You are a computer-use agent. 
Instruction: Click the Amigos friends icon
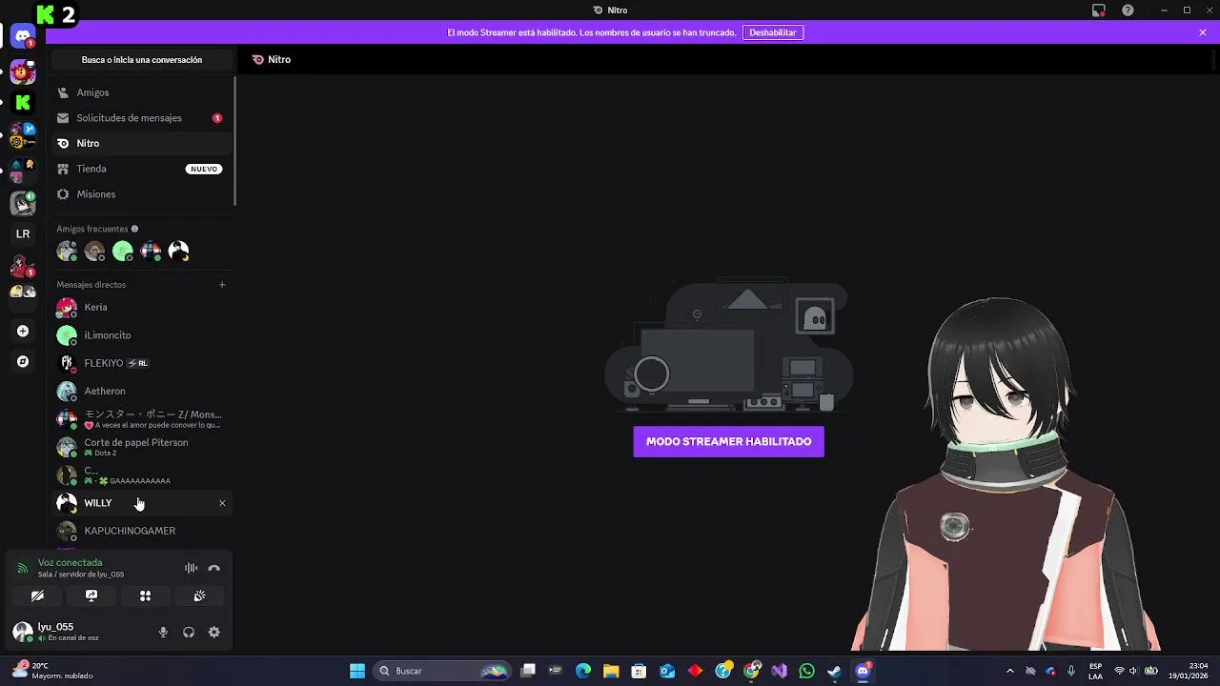pyautogui.click(x=63, y=92)
